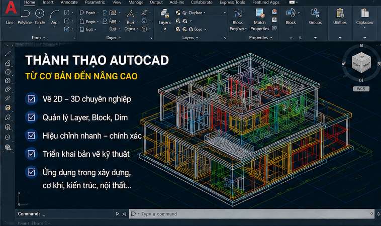Viewport: 381px width, 226px height.
Task: Switch to the Parametric tab
Action: (95, 3)
